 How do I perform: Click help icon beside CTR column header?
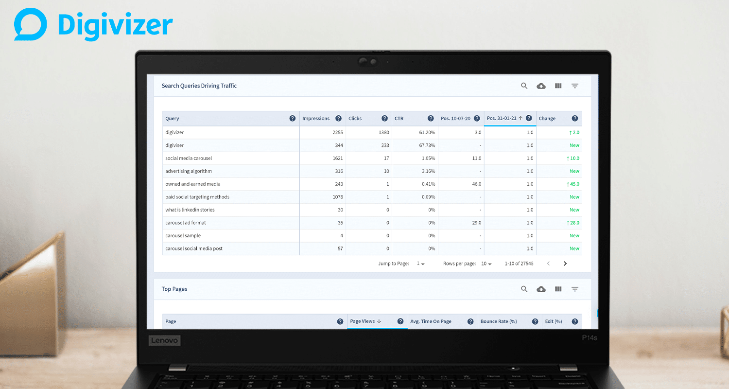pos(431,118)
